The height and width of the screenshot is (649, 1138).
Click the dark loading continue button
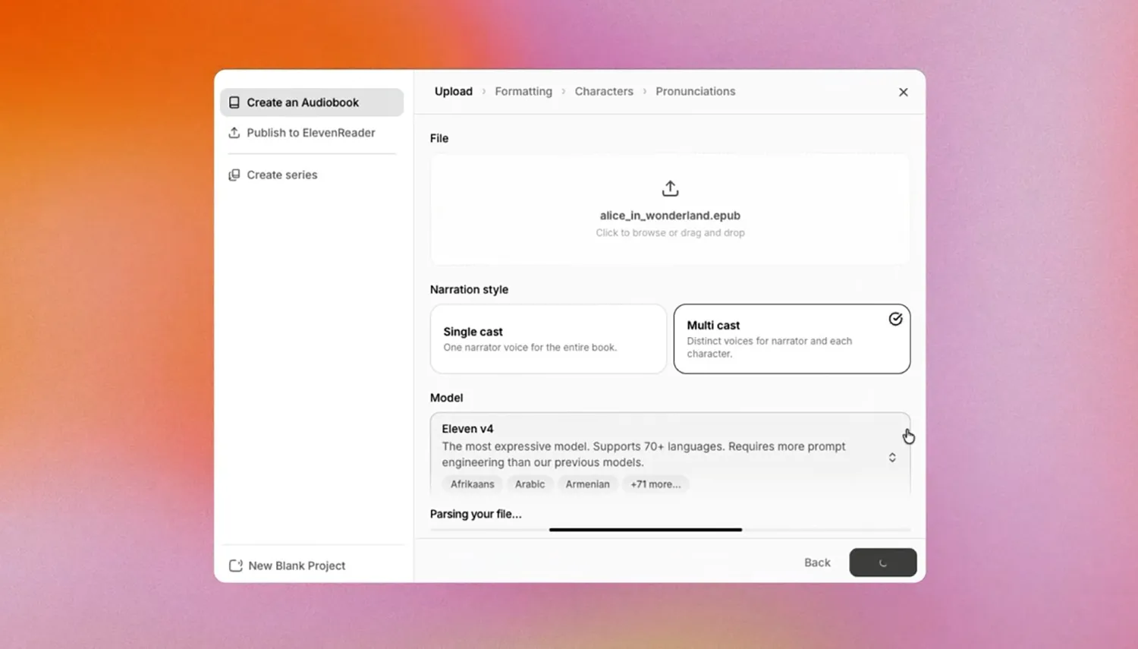click(883, 562)
